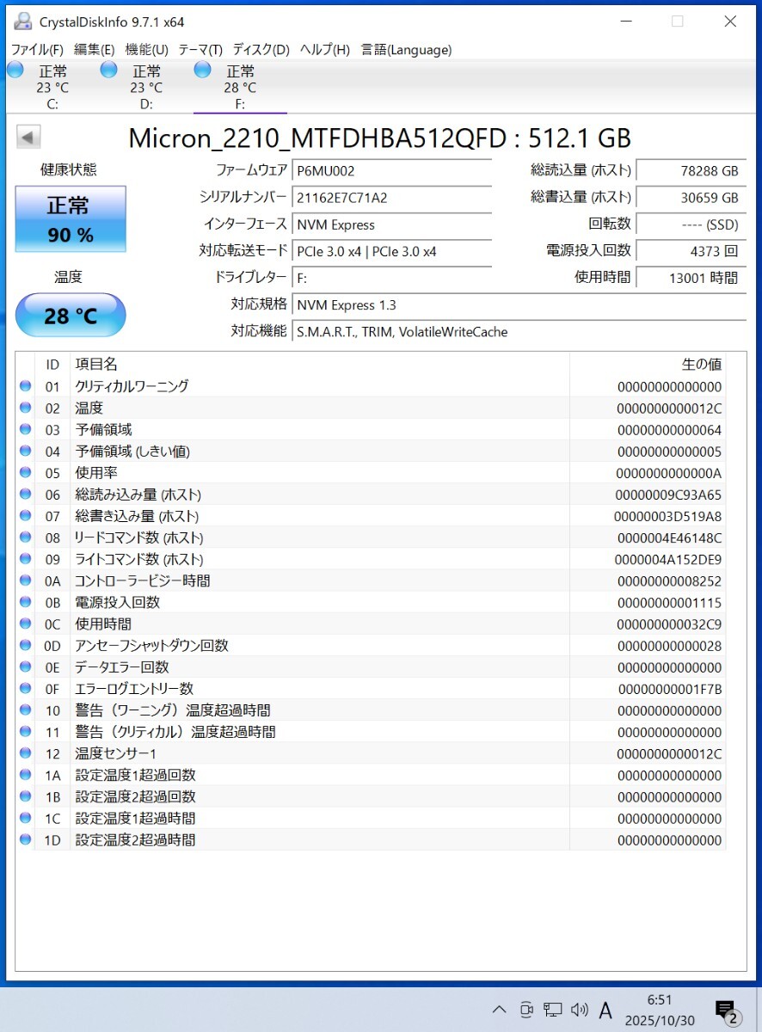Image resolution: width=762 pixels, height=1032 pixels.
Task: Click the blue status icon next to クリティカルワーニング
Action: click(25, 385)
